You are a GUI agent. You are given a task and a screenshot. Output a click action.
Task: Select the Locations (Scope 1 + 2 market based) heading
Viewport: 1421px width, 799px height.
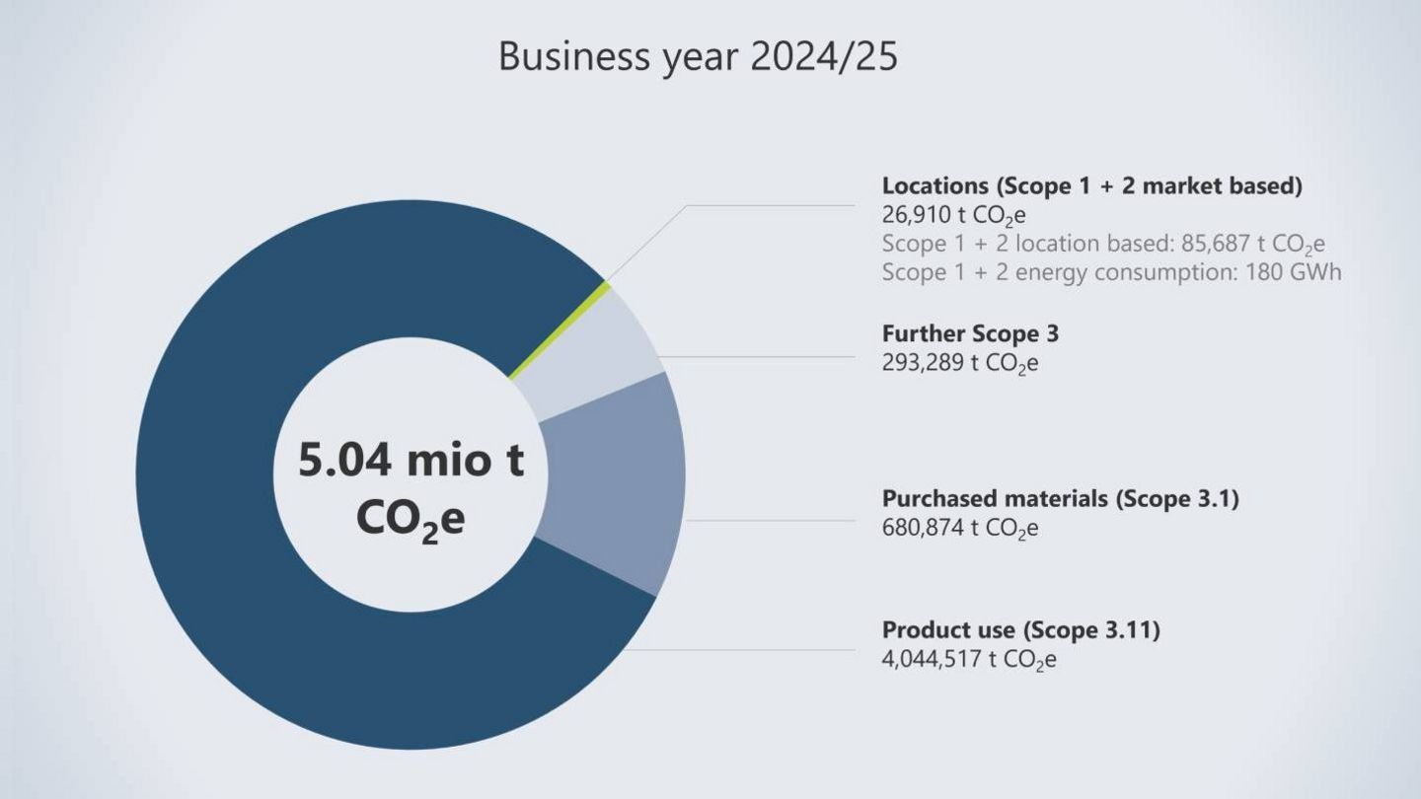(x=1093, y=185)
